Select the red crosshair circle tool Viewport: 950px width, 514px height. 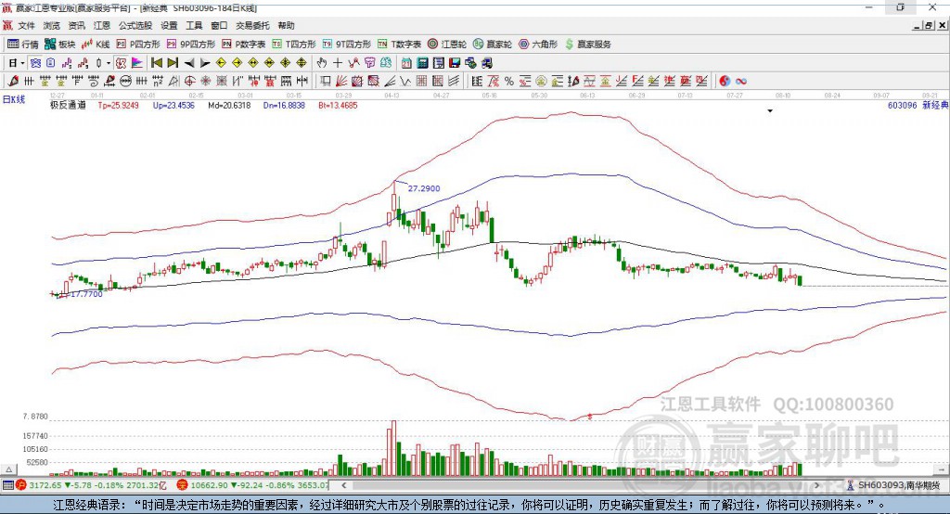(x=189, y=82)
